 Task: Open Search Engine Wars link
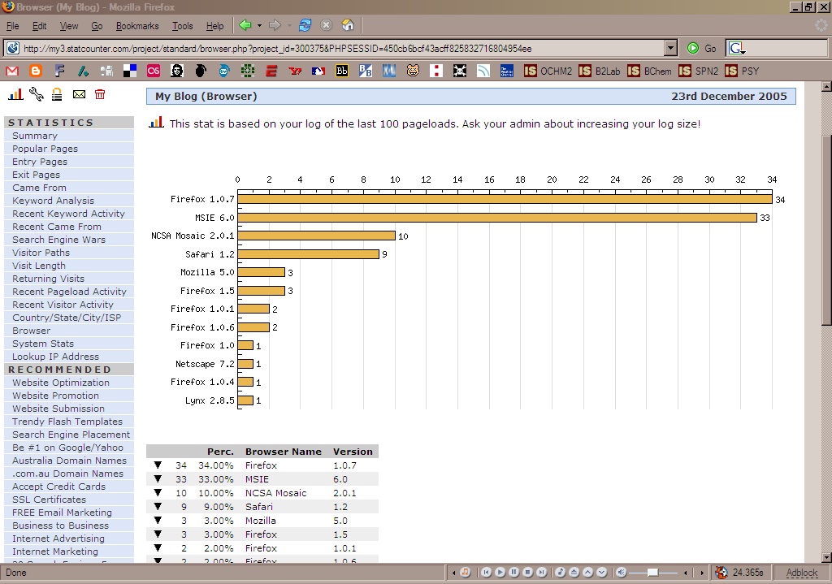(58, 240)
